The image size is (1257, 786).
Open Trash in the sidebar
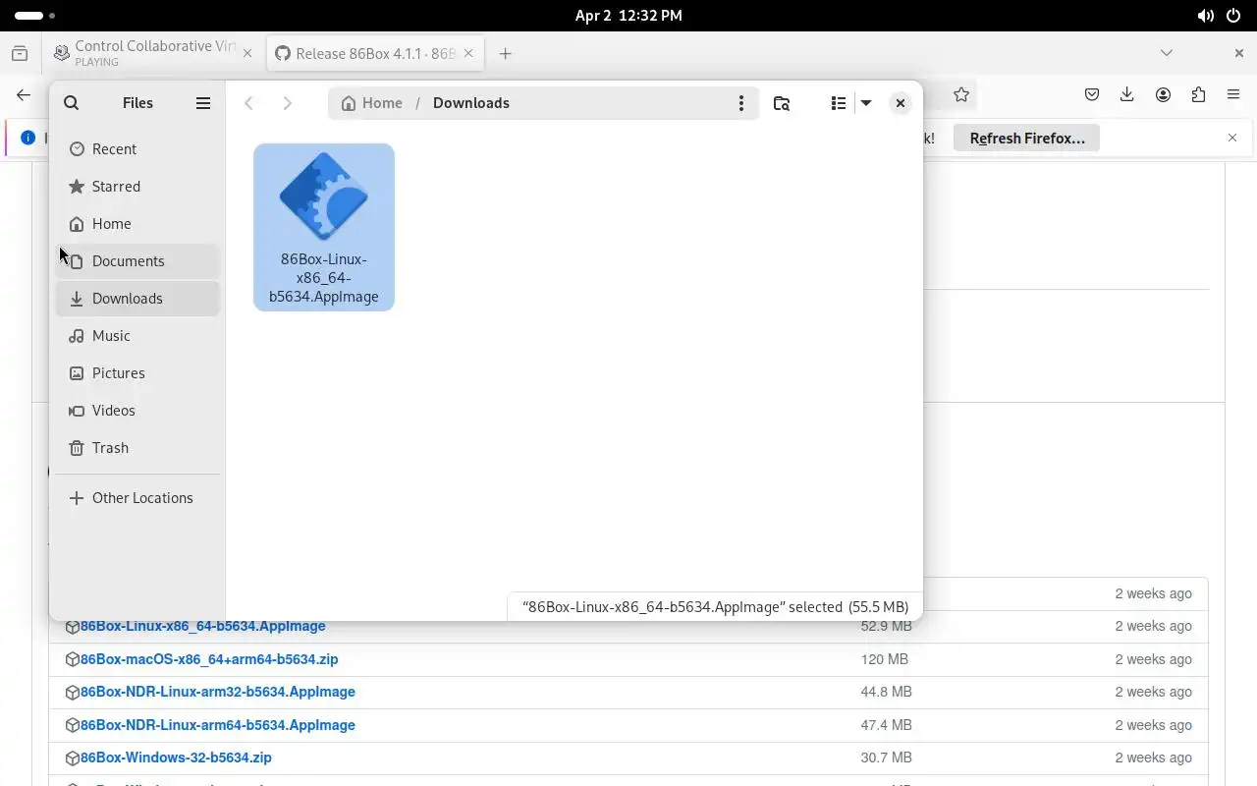[137, 447]
